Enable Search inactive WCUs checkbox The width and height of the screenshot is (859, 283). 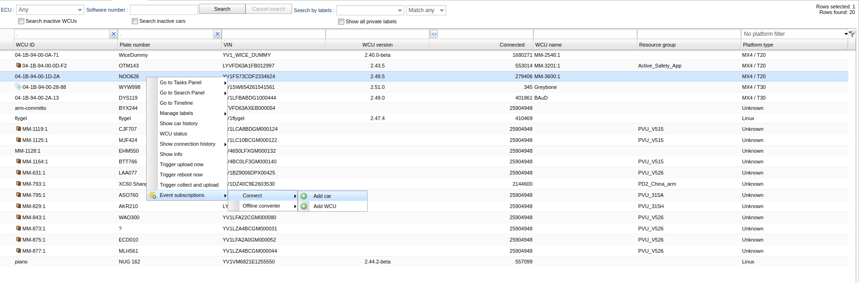[x=21, y=21]
